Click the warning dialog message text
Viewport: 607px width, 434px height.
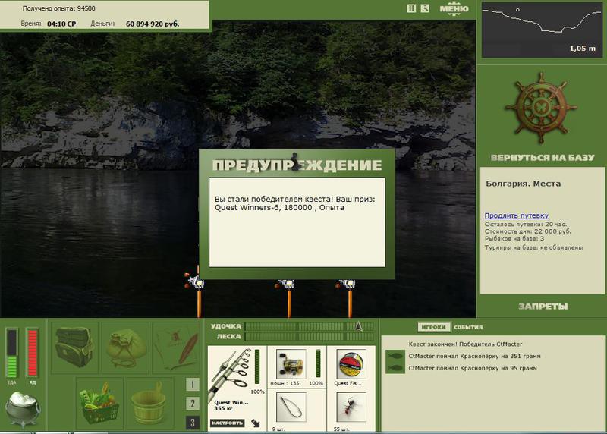[x=294, y=203]
